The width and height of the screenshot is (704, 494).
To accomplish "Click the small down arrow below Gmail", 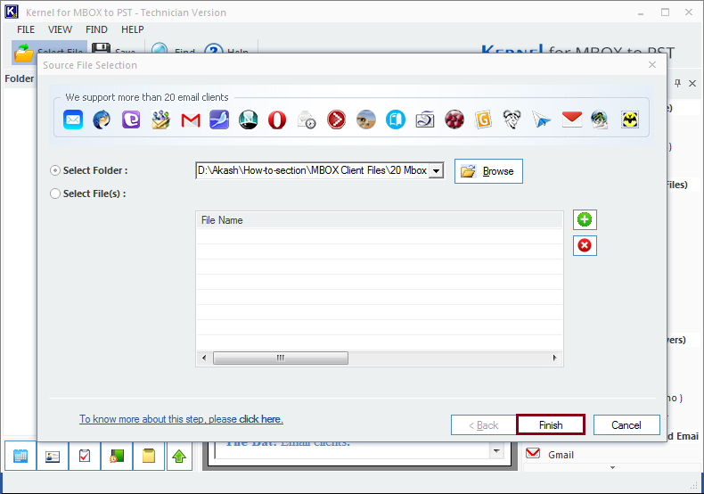I will click(612, 467).
